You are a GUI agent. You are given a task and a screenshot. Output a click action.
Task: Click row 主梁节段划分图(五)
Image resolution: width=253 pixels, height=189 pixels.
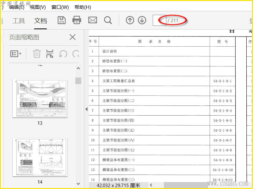(x=162, y=130)
